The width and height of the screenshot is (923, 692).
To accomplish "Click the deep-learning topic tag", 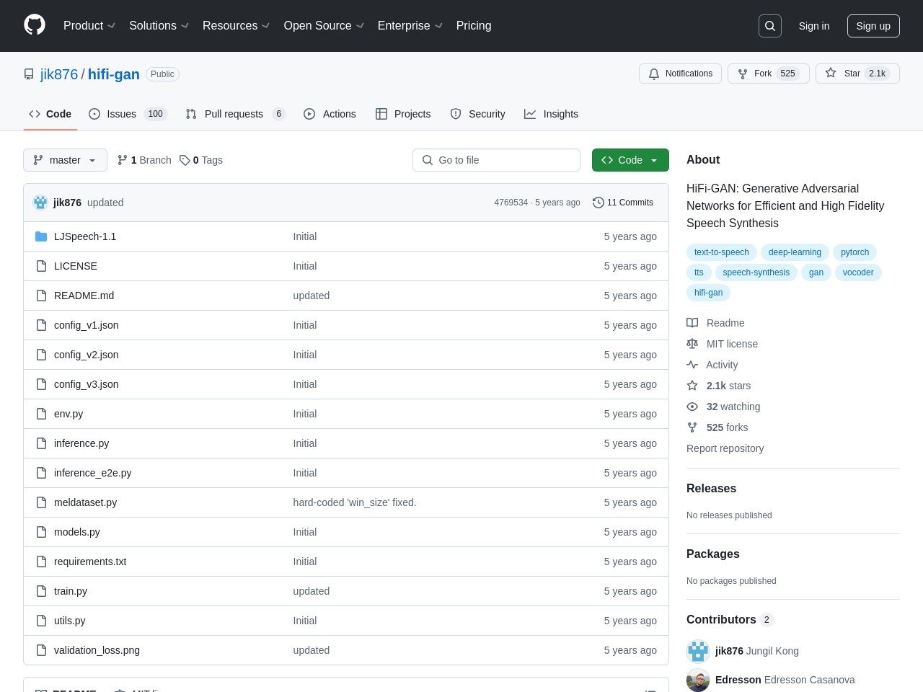I will click(795, 252).
